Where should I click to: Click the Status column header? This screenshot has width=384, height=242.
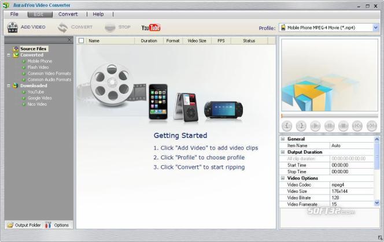click(249, 40)
